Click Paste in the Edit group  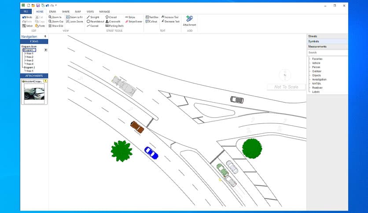[x=40, y=26]
